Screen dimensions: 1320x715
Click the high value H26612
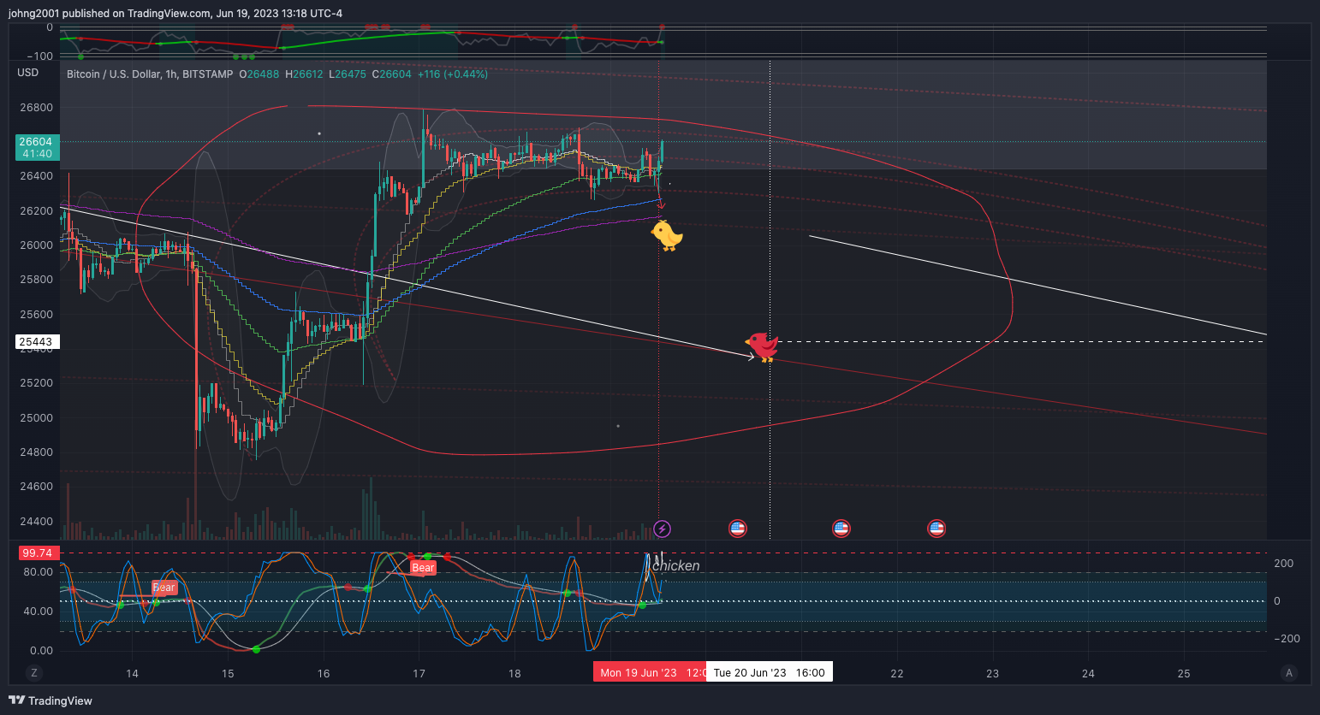coord(305,74)
